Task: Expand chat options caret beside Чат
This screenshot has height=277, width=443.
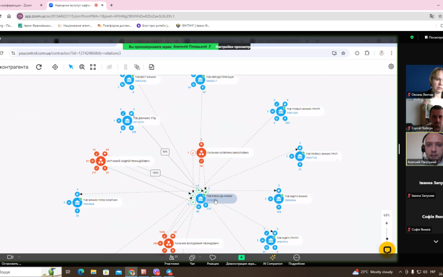Action: point(200,257)
